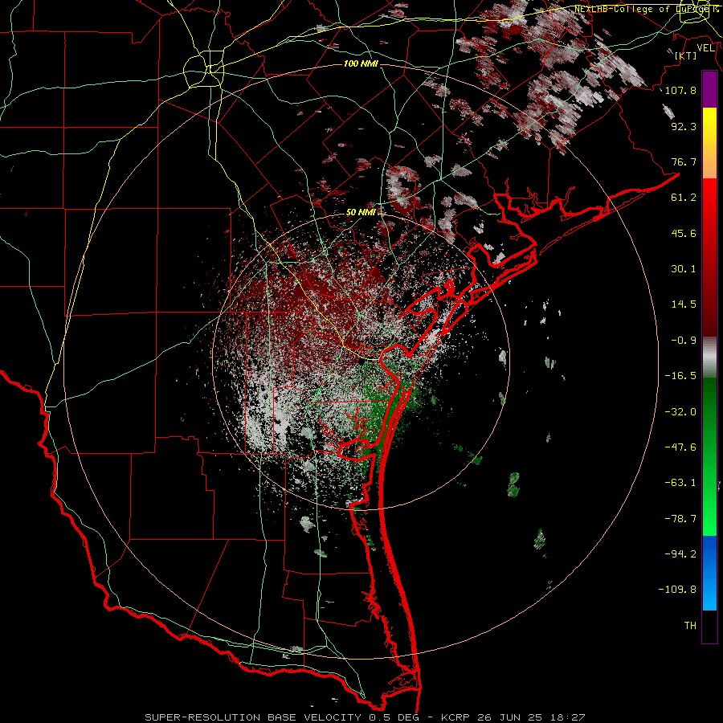Click the NEXLAB-College of DuPage watermark text
Screen dimensions: 723x723
[x=643, y=9]
